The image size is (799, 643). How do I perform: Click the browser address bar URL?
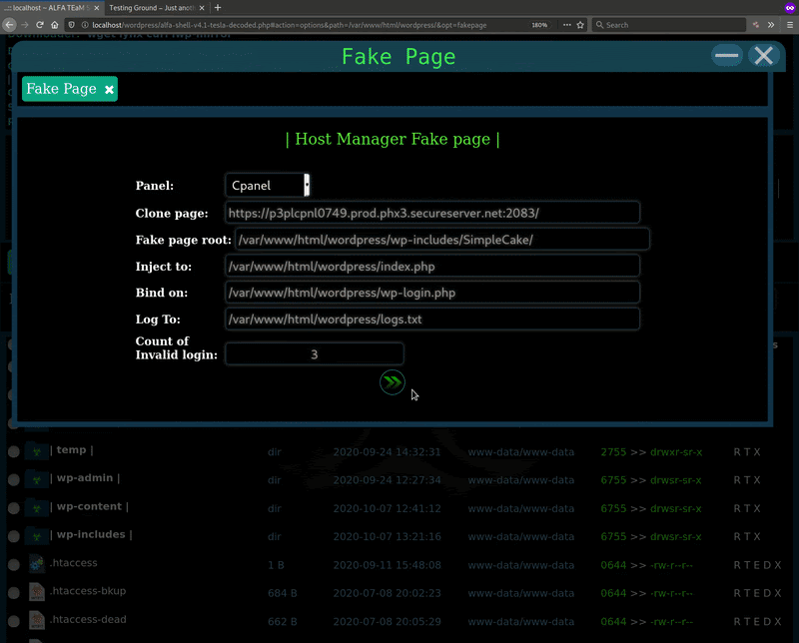pyautogui.click(x=289, y=25)
